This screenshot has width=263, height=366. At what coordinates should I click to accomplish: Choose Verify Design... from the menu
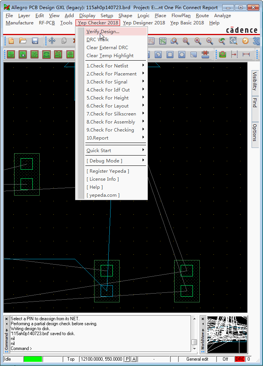pos(115,32)
